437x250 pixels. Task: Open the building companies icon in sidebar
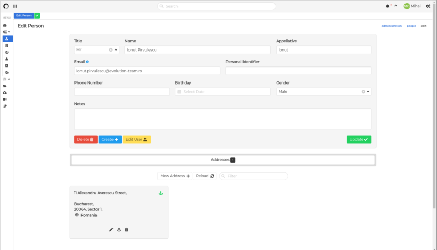tap(6, 45)
